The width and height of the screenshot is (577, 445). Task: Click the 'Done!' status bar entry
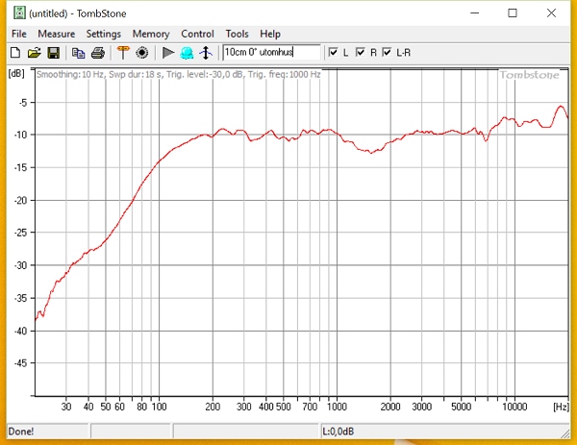click(21, 431)
